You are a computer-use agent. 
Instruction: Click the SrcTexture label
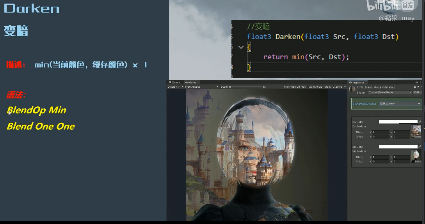click(x=359, y=151)
